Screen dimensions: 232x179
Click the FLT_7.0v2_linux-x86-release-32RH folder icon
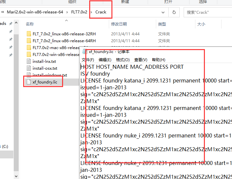pyautogui.click(x=29, y=34)
